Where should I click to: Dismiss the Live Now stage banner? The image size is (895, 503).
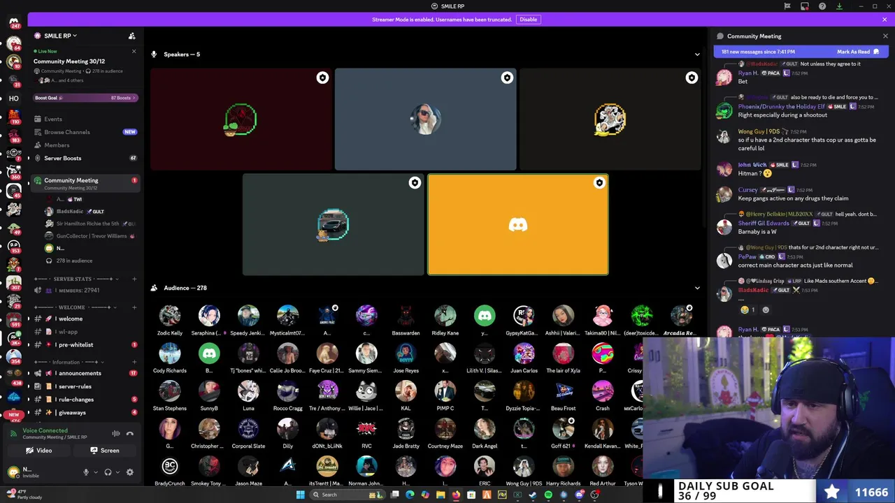pyautogui.click(x=134, y=51)
